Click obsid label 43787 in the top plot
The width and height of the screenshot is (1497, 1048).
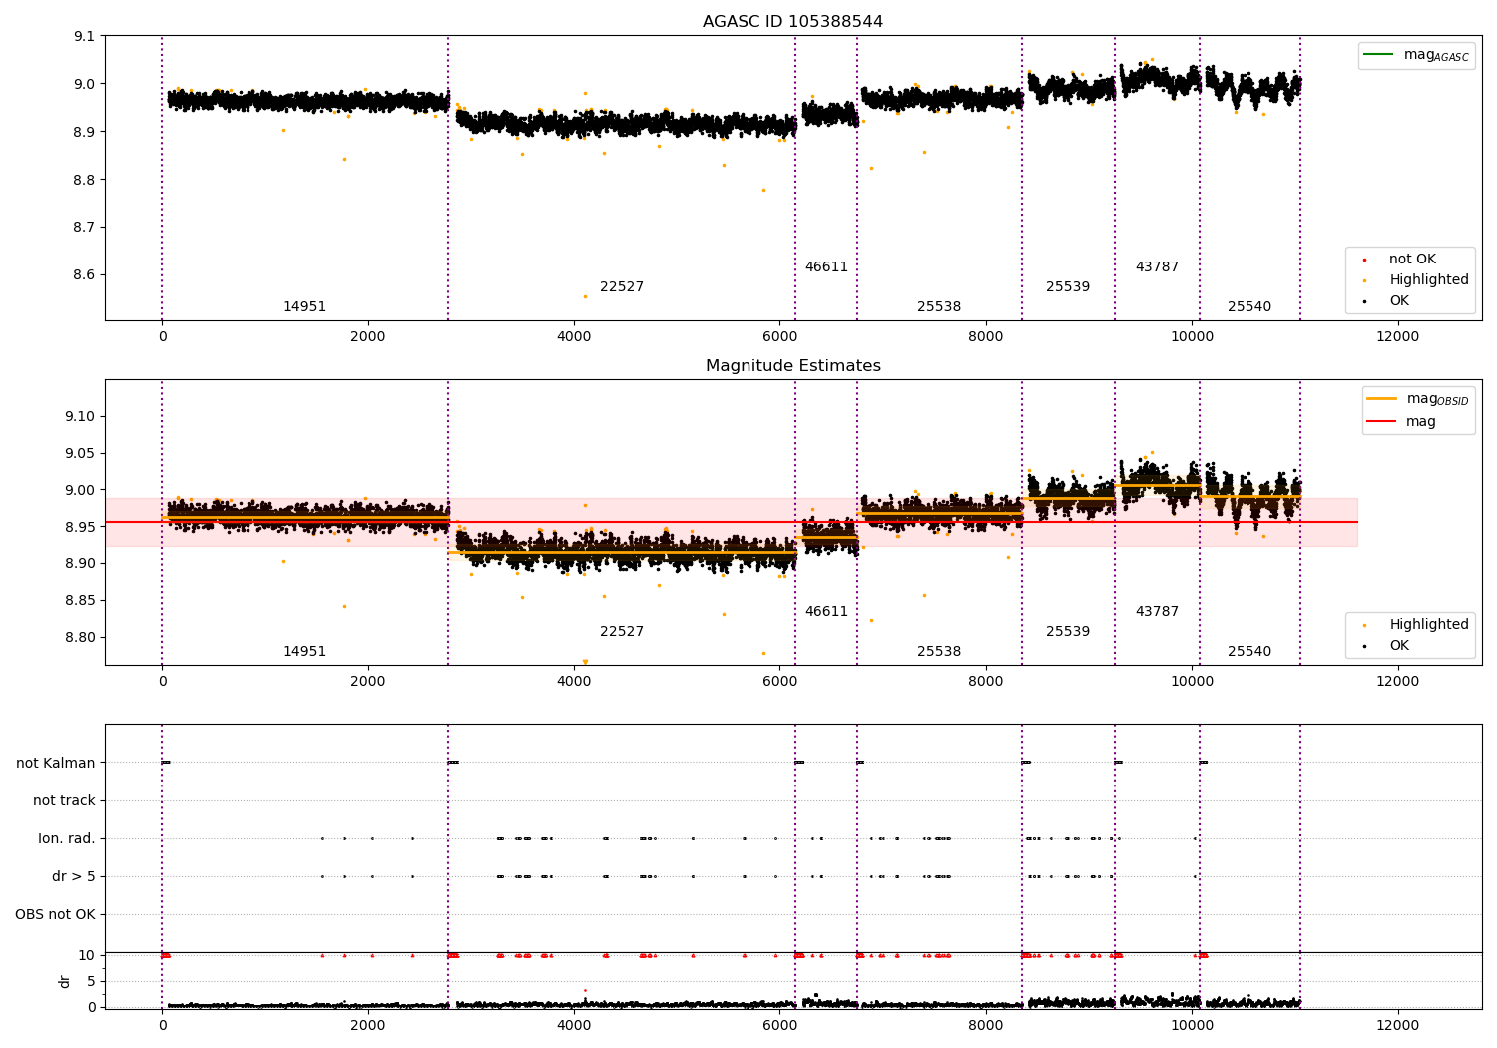coord(1157,267)
